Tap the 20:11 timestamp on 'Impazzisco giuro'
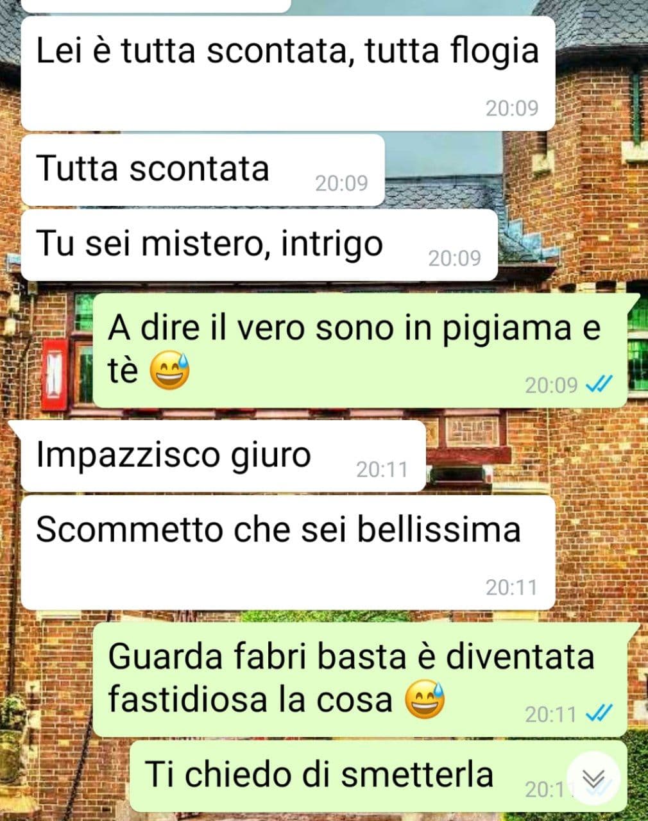 point(382,470)
